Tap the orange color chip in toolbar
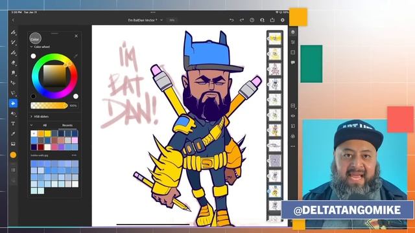This screenshot has width=415, height=233. point(13,155)
